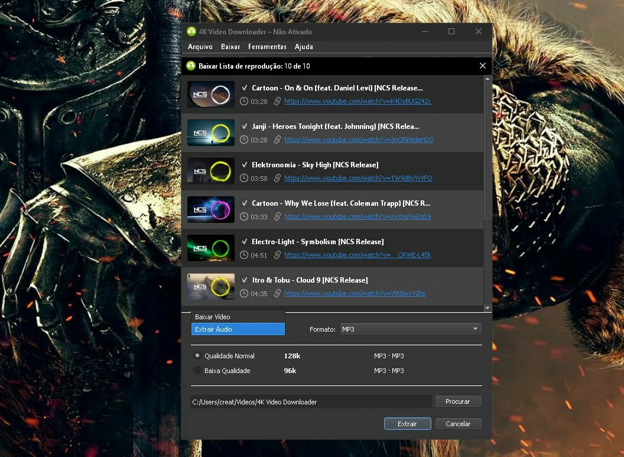This screenshot has height=457, width=624.
Task: Uncheck Janji - Heroes Tonight track
Action: (245, 126)
